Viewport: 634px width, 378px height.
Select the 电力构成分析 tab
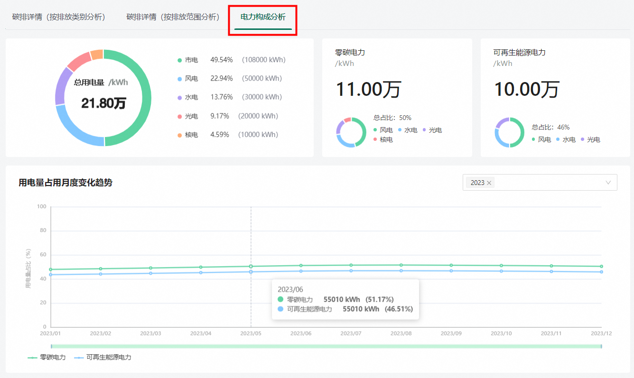tap(263, 17)
